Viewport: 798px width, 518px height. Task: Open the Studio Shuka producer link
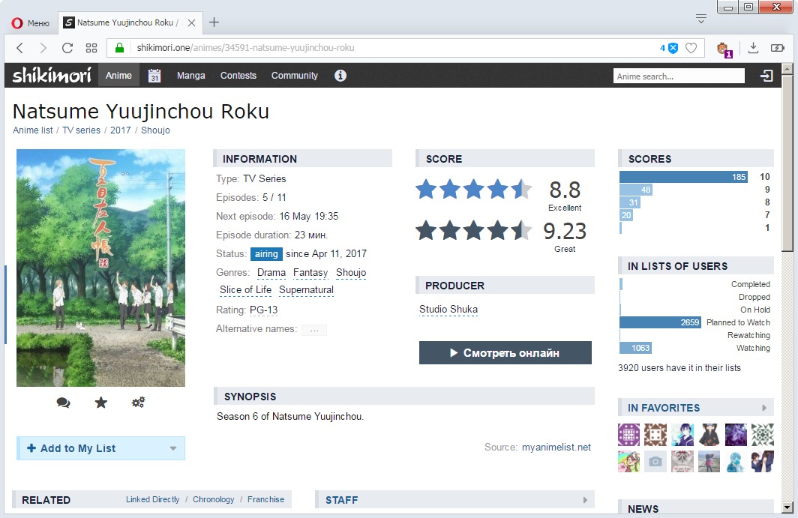click(x=448, y=310)
